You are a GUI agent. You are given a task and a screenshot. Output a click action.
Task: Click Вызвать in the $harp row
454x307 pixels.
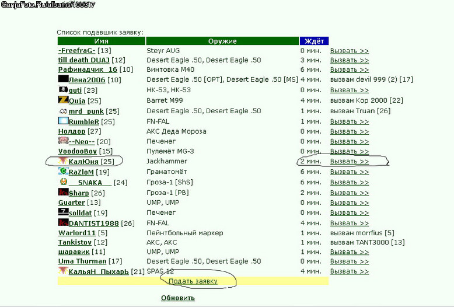point(350,193)
